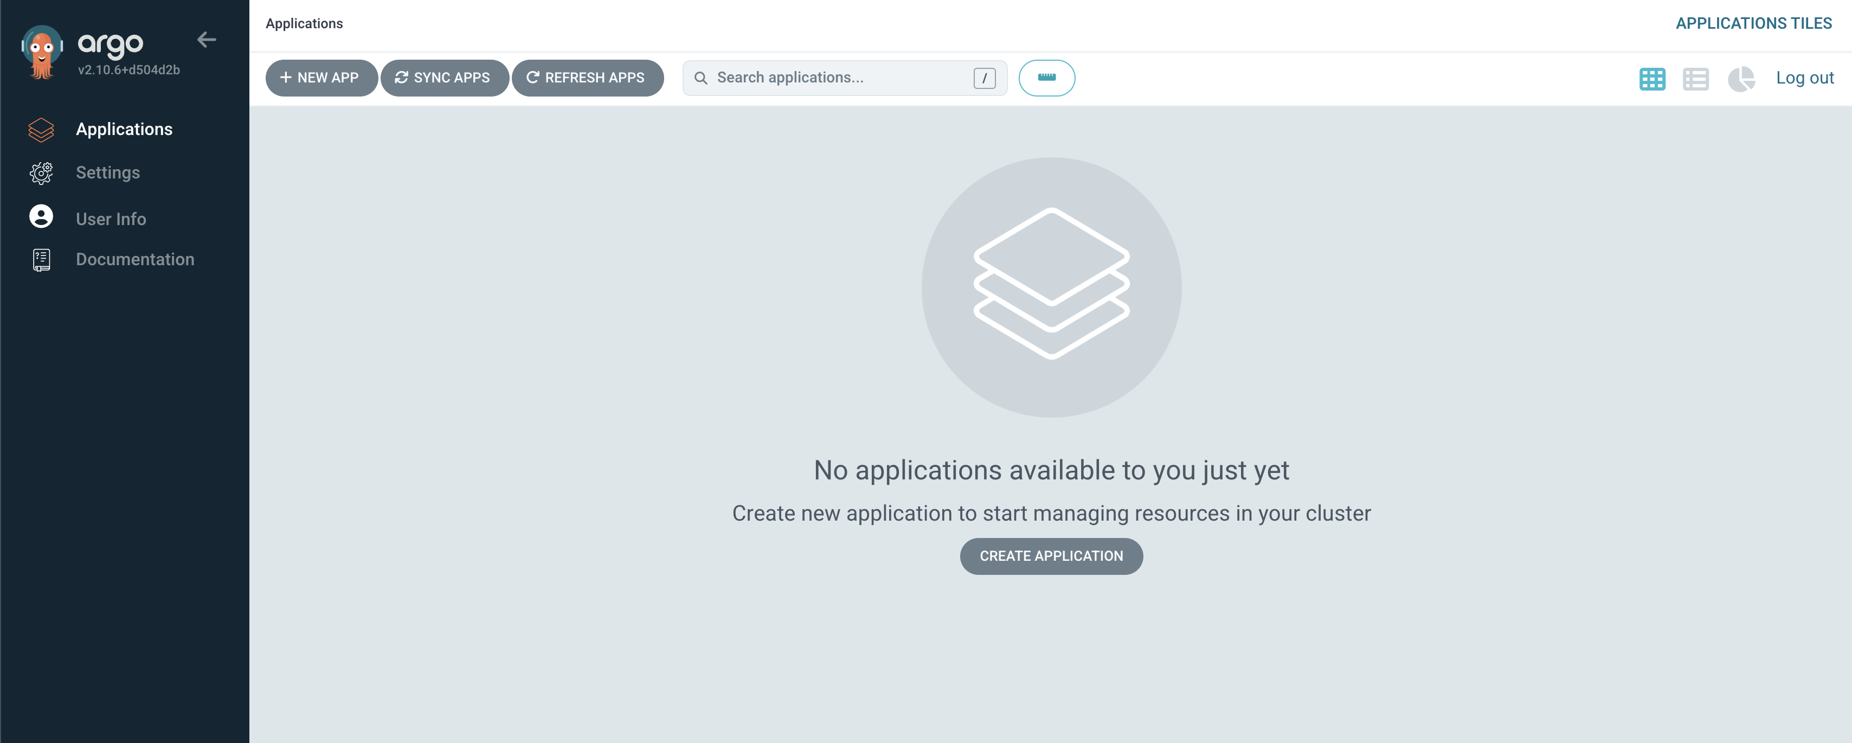Click the Argo octopus logo

[42, 52]
